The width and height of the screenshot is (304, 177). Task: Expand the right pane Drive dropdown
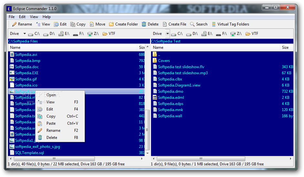pyautogui.click(x=167, y=34)
